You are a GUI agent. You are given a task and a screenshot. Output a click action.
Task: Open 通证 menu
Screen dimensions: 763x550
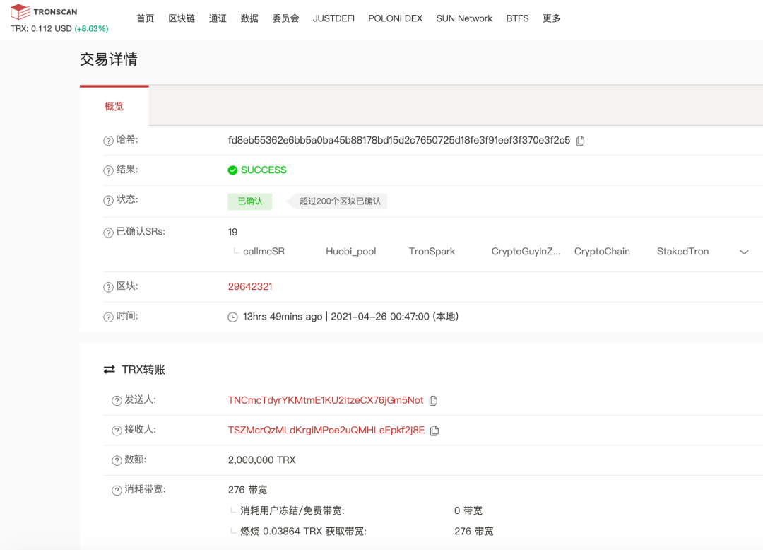coord(218,18)
